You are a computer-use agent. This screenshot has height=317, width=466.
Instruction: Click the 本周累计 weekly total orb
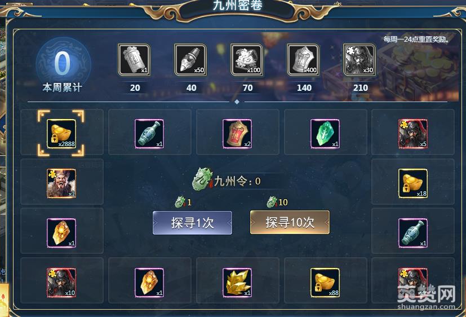[63, 63]
